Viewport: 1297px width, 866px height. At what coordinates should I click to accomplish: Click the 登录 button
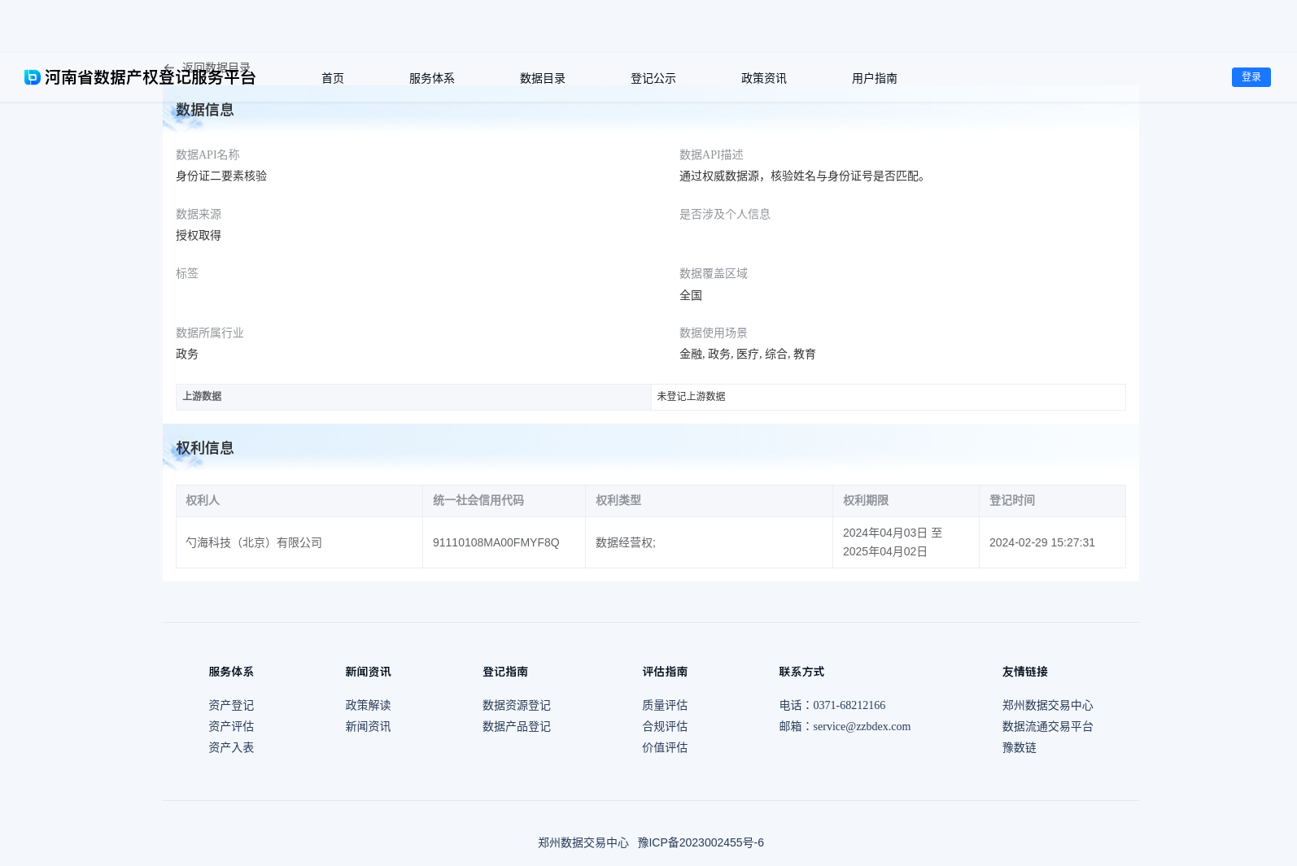tap(1251, 77)
